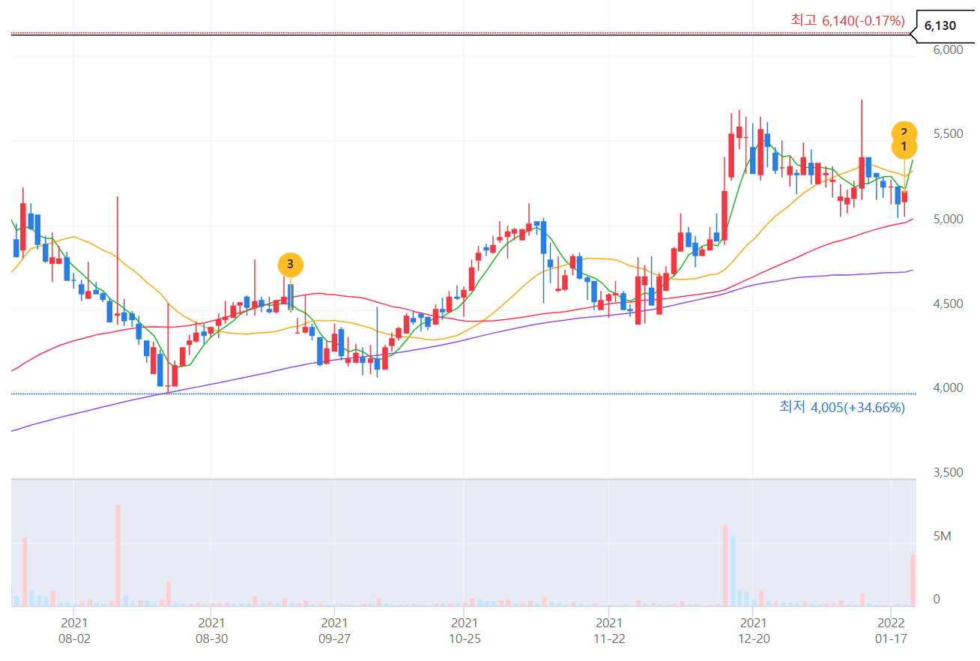Select the 2021 08-30 date label

tap(212, 630)
